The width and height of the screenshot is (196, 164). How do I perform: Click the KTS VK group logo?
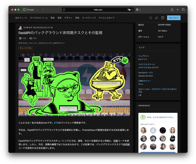point(143,117)
